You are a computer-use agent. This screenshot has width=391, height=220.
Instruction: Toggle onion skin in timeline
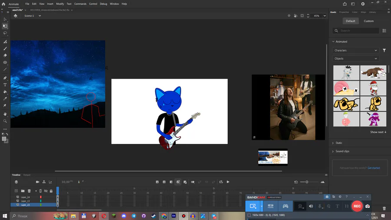[x=193, y=182]
